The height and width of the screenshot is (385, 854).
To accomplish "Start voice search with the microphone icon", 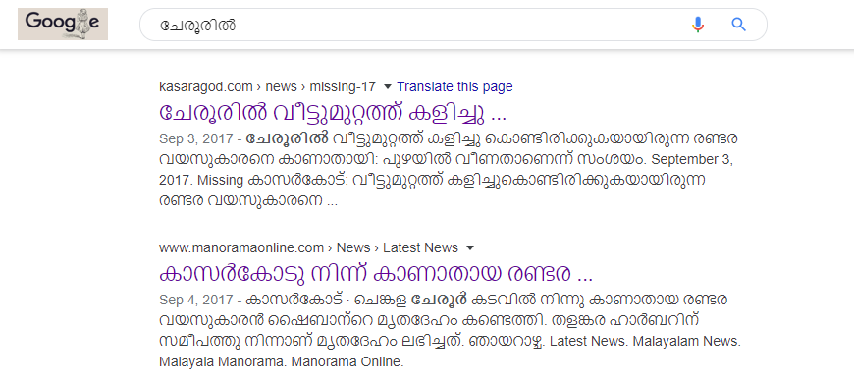I will [x=698, y=25].
